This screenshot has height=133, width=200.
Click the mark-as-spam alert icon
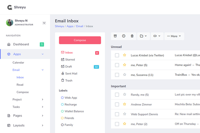pos(124,36)
